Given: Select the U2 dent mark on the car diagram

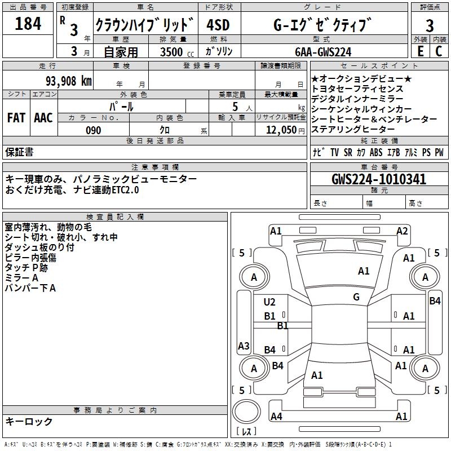Looking at the screenshot, I should 269,302.
